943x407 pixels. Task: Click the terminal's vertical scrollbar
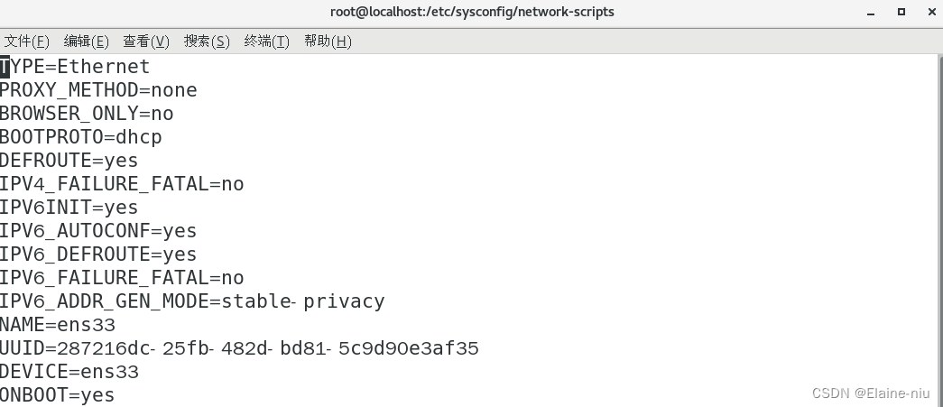[x=938, y=226]
